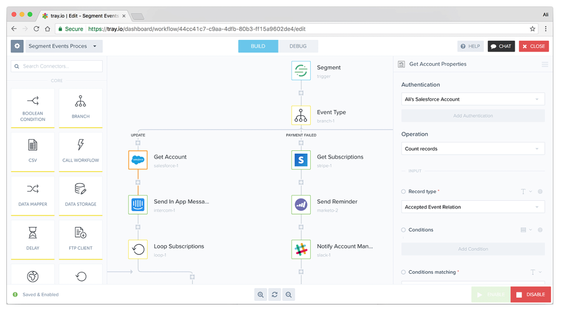Open workflow settings gear icon
Image resolution: width=562 pixels, height=309 pixels.
(x=17, y=46)
